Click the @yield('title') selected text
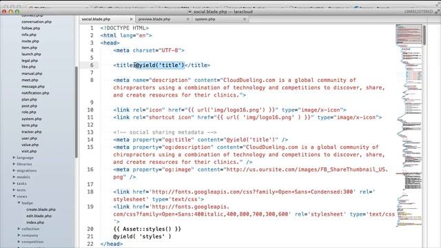441x248 pixels. coord(160,65)
